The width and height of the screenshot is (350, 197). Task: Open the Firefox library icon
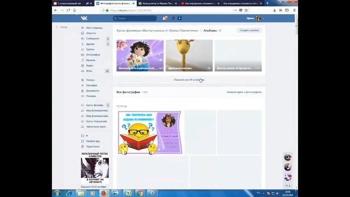(x=281, y=10)
